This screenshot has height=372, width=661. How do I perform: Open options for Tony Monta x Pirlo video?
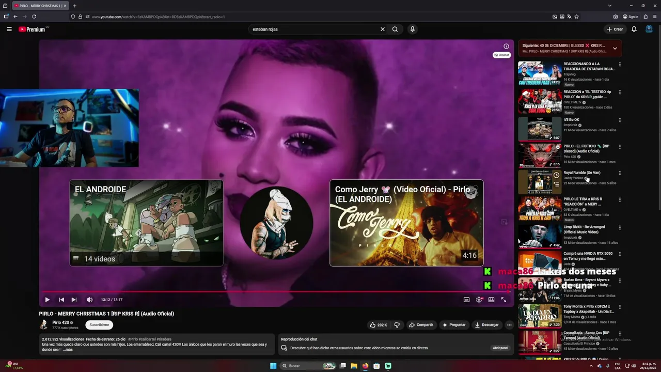[x=620, y=307]
